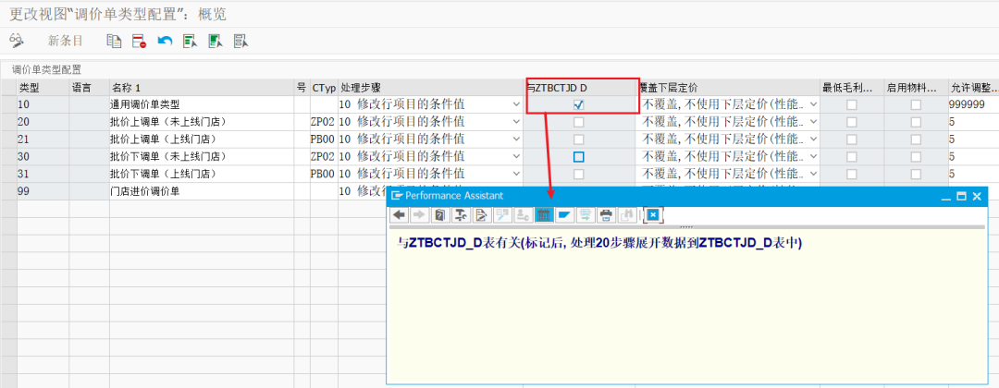Check 与ZTBCTJD D box for 批价下调单（未上线门店）

point(578,156)
